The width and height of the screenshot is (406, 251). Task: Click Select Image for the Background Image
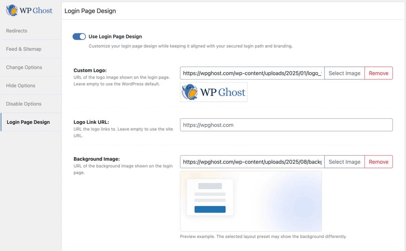(x=344, y=162)
